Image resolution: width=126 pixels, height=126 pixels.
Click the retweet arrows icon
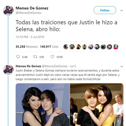point(35,57)
